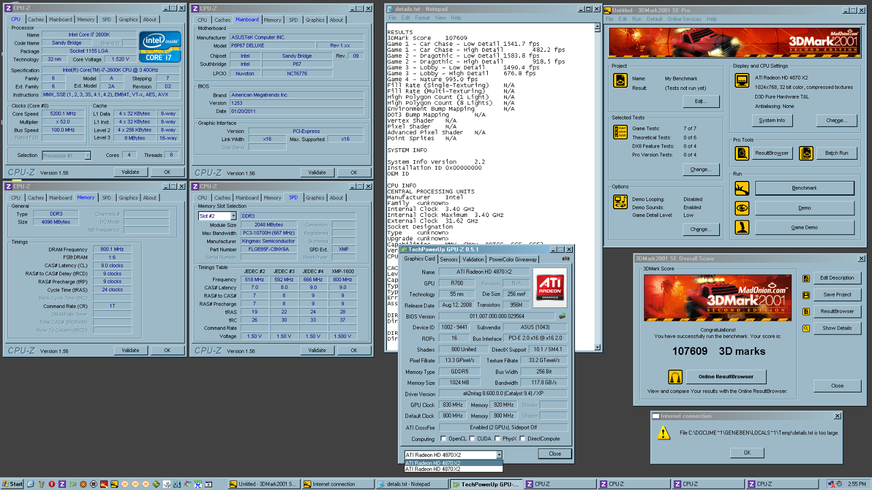Click the Selected Tests checklist icon

click(x=620, y=132)
